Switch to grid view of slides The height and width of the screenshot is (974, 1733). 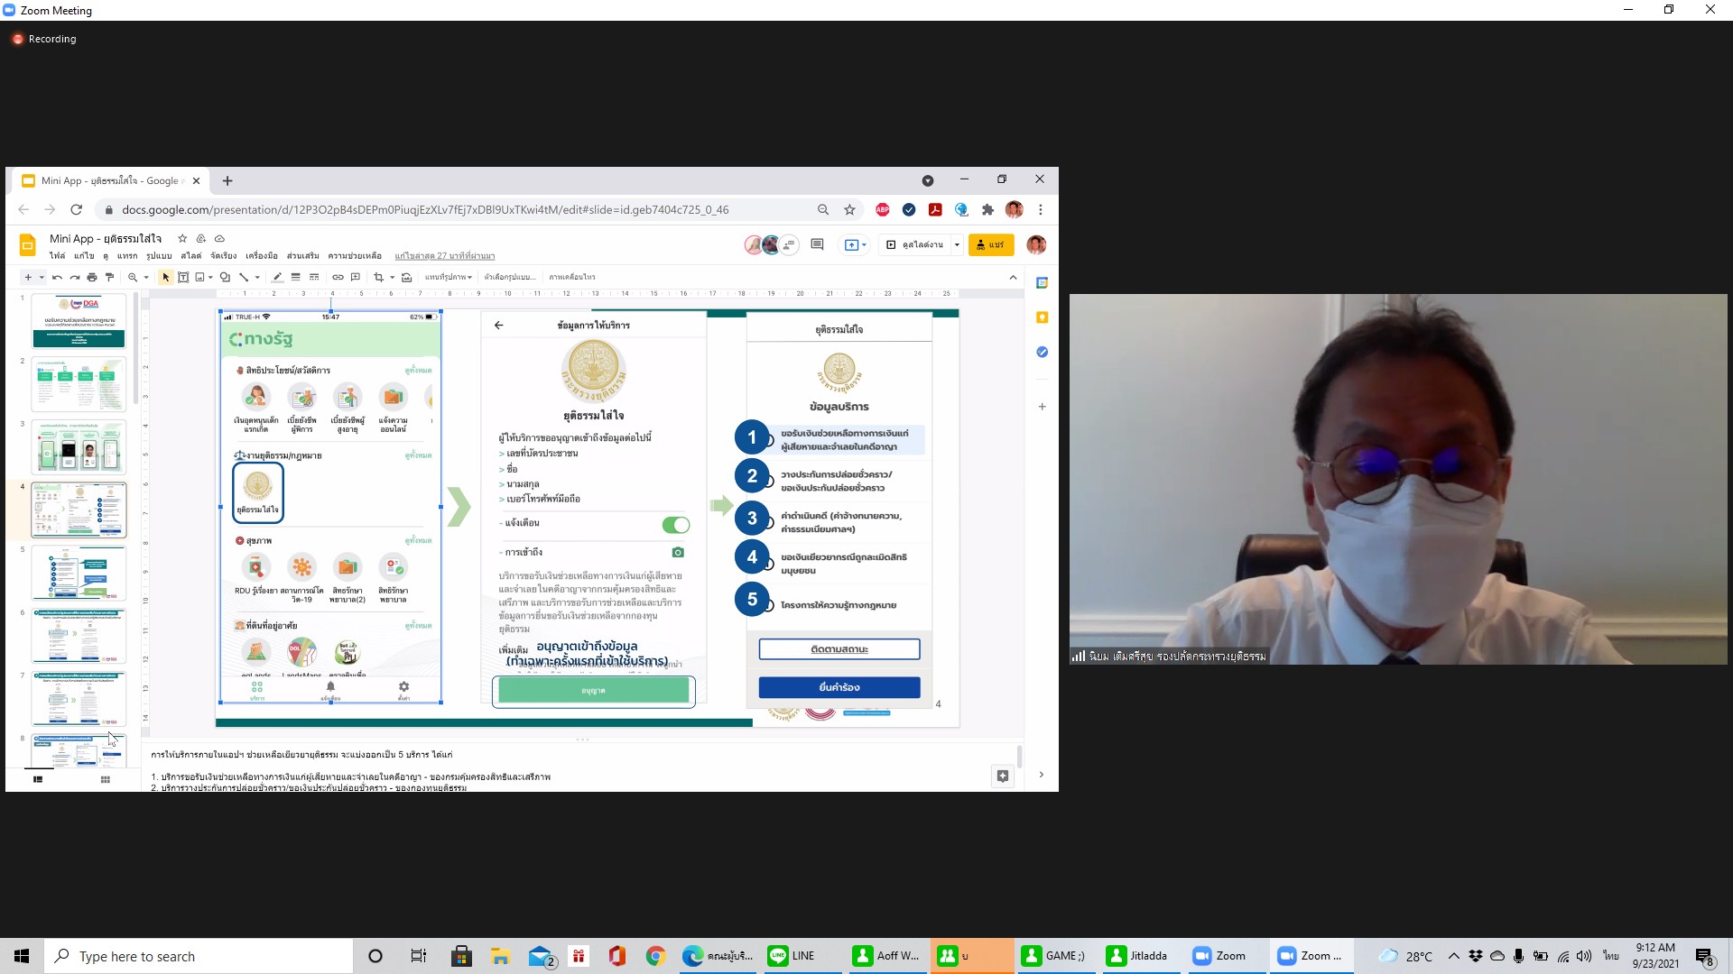[x=106, y=779]
